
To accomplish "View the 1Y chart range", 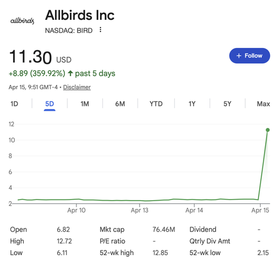I will click(x=192, y=104).
